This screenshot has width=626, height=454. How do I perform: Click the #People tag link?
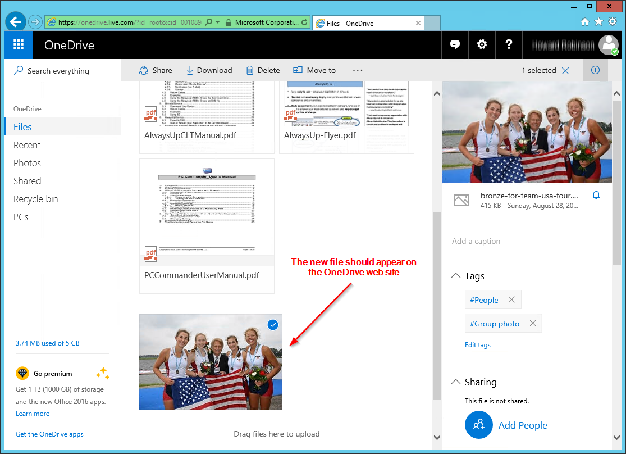tap(484, 299)
